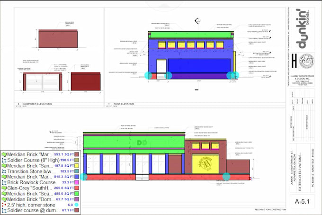Click the area icon of the 593.1 SQ FT Meridian Brick row
322x215 pixels.
point(4,154)
